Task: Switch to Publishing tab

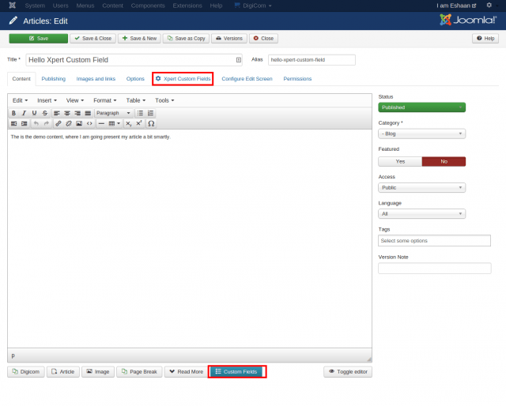Action: pos(53,79)
